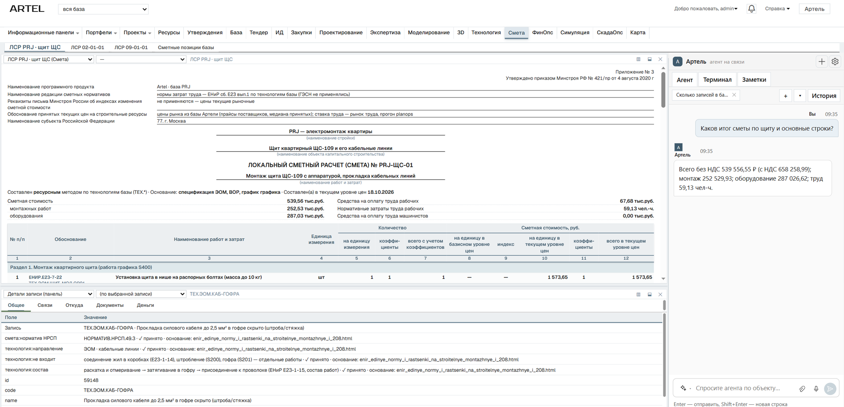Viewport: 844px width, 407px height.
Task: Open the notifications bell icon
Action: coord(751,9)
